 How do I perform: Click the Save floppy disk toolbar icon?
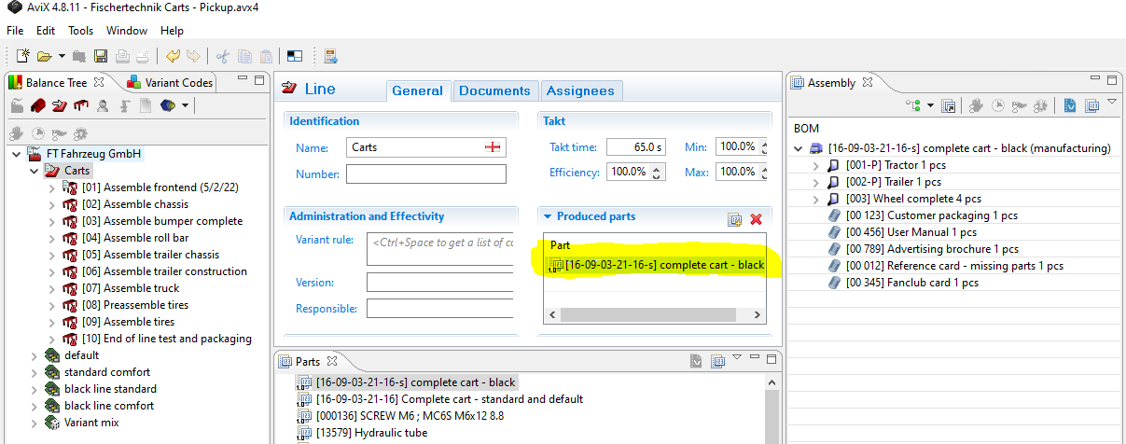[100, 56]
